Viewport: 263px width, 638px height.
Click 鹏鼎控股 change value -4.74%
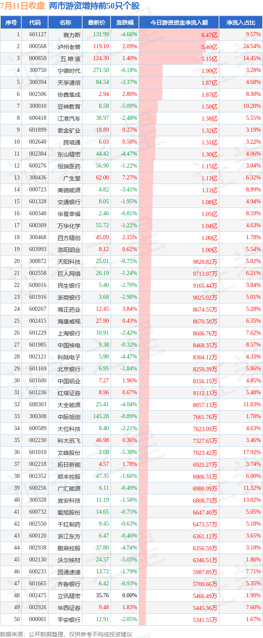[129, 548]
